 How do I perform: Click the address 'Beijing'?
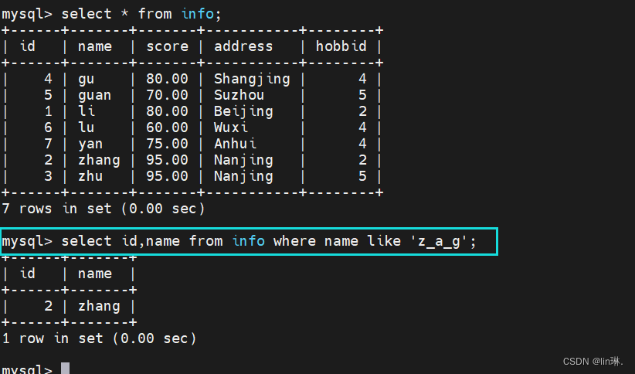(x=243, y=111)
